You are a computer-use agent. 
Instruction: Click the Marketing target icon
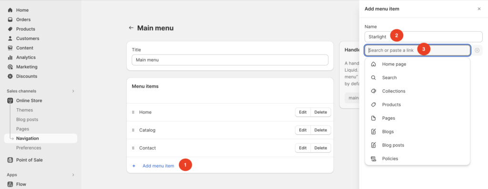(x=10, y=67)
